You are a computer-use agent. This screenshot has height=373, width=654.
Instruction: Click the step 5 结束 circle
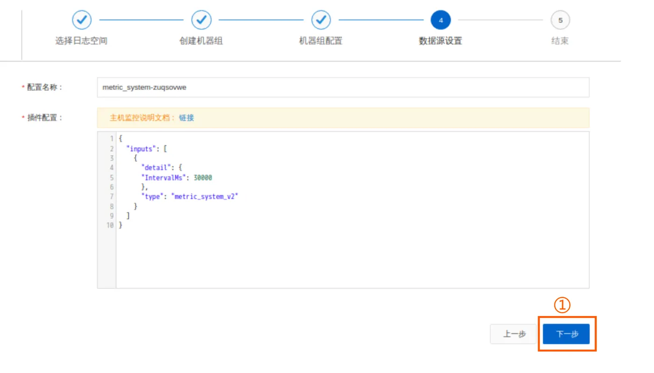[560, 20]
